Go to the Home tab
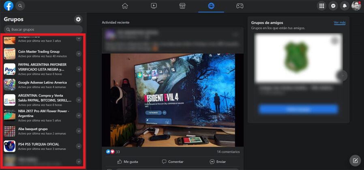 click(x=125, y=6)
